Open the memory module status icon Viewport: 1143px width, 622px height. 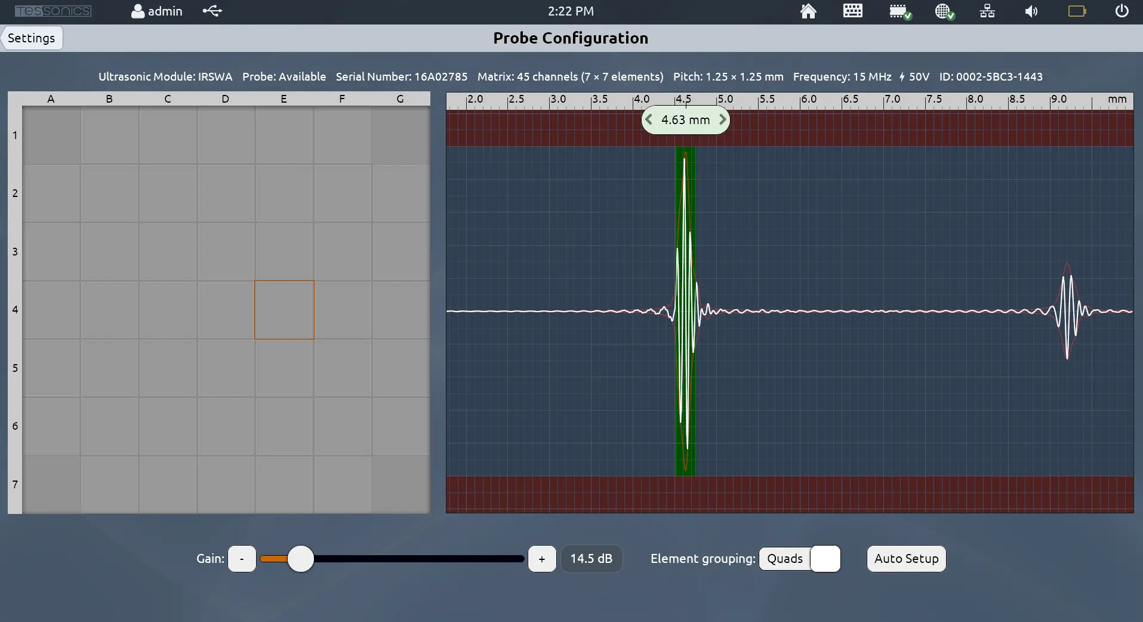point(899,11)
